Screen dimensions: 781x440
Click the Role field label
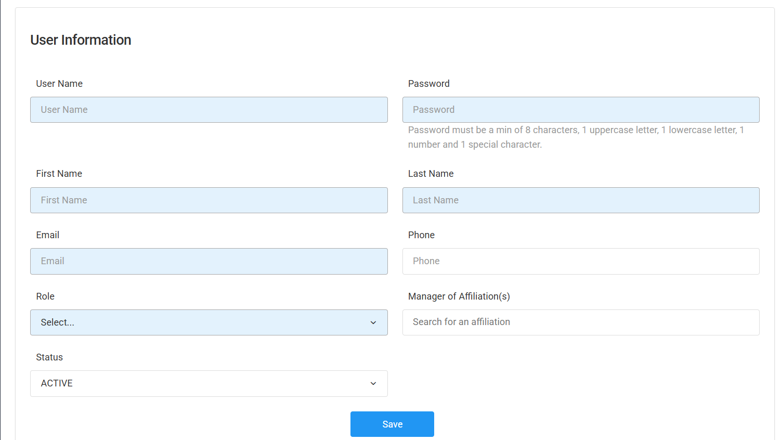pyautogui.click(x=45, y=296)
